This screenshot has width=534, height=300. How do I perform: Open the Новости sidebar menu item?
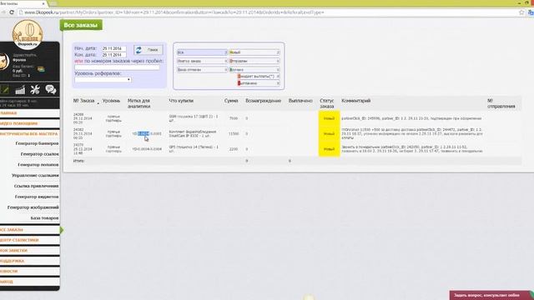click(x=30, y=271)
